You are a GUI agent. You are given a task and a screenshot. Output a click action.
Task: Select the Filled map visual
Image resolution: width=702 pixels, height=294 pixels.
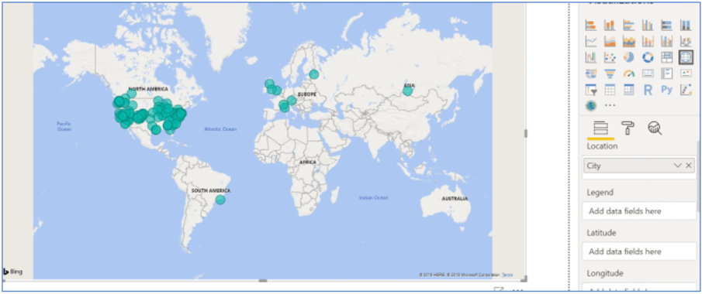click(x=591, y=73)
